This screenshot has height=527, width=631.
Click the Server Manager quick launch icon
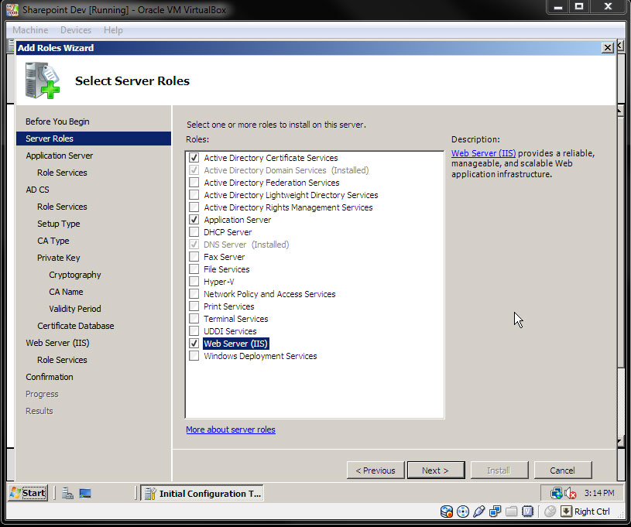pyautogui.click(x=67, y=493)
